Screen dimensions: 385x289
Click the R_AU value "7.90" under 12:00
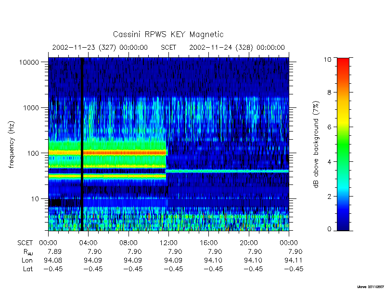pyautogui.click(x=175, y=251)
